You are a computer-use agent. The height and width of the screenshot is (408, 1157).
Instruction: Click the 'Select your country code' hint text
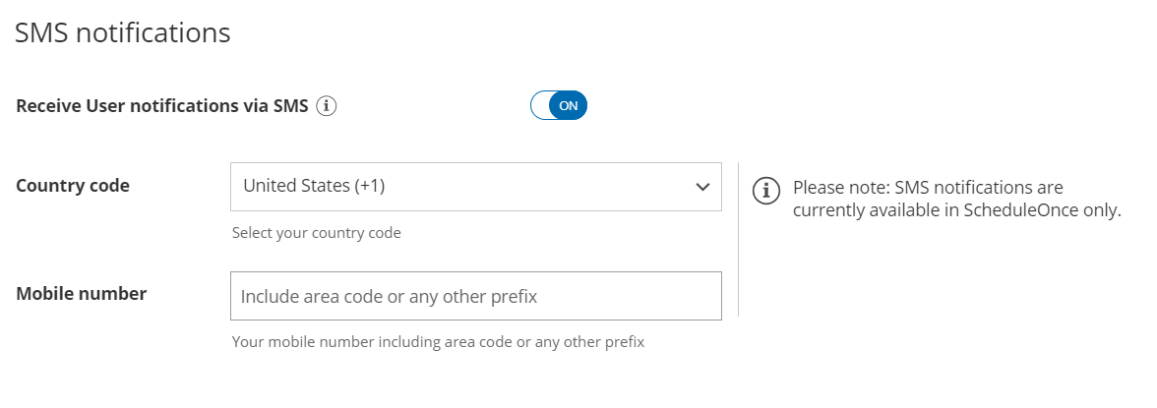pos(316,233)
